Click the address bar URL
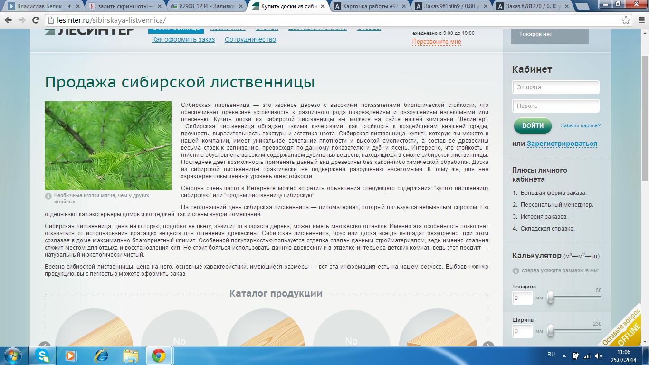 [x=113, y=20]
